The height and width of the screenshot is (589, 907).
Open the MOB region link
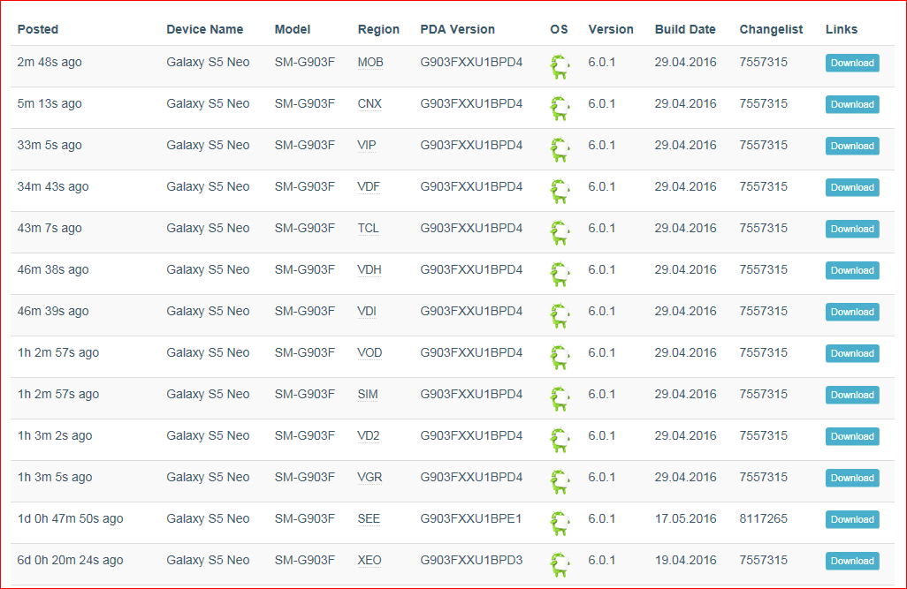[370, 63]
